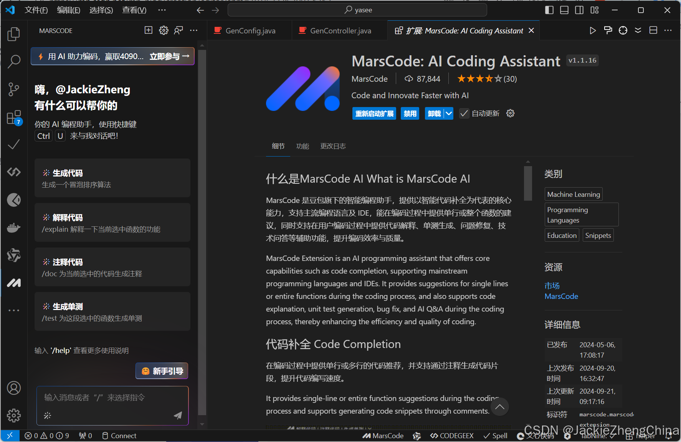Select the 细节 tab

[x=278, y=146]
